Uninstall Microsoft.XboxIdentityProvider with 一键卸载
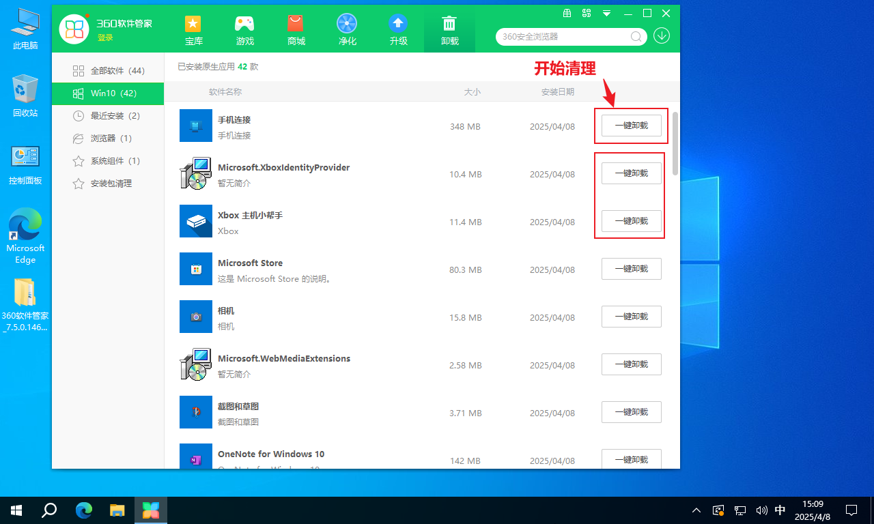This screenshot has width=874, height=524. pyautogui.click(x=632, y=173)
